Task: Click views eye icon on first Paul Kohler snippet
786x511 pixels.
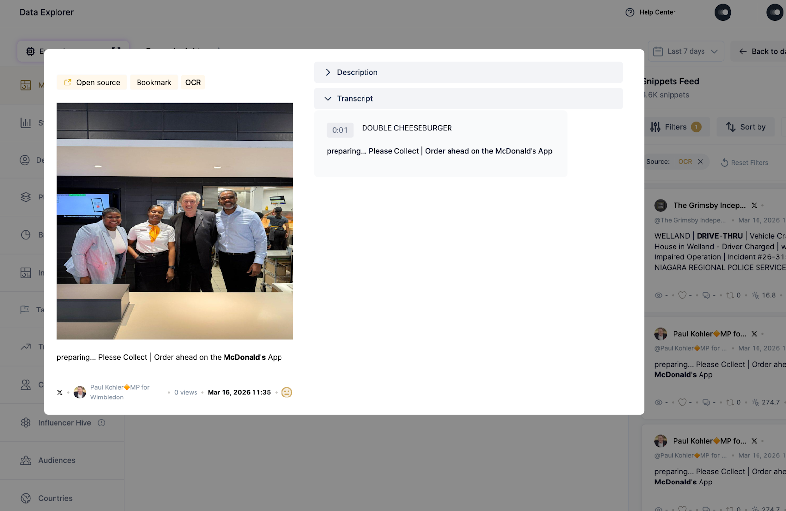Action: point(659,402)
